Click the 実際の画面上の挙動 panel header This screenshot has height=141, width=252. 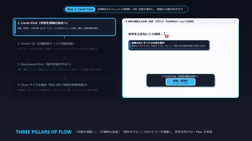click(181, 21)
